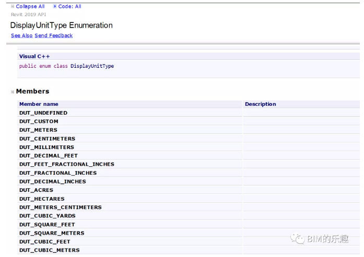This screenshot has height=257, width=364.
Task: Click the DUT_CUBIC_METERS entry
Action: pos(50,250)
